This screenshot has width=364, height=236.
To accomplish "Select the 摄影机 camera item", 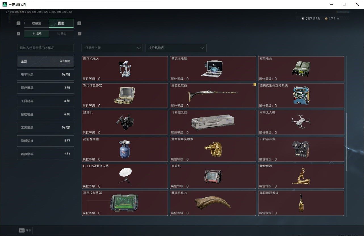I will pos(125,123).
